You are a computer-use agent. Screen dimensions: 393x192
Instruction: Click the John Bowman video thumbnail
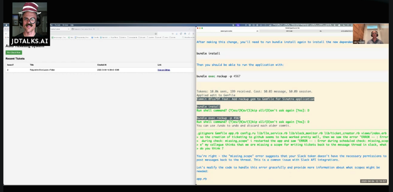370,34
